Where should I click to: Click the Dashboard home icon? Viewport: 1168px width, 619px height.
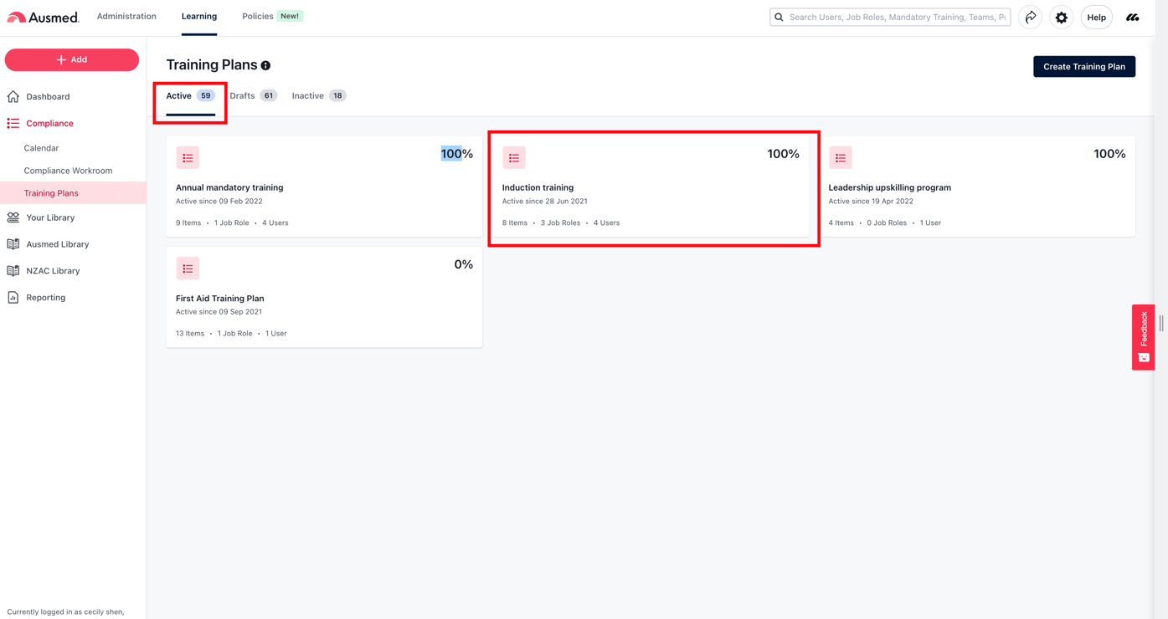pyautogui.click(x=13, y=97)
